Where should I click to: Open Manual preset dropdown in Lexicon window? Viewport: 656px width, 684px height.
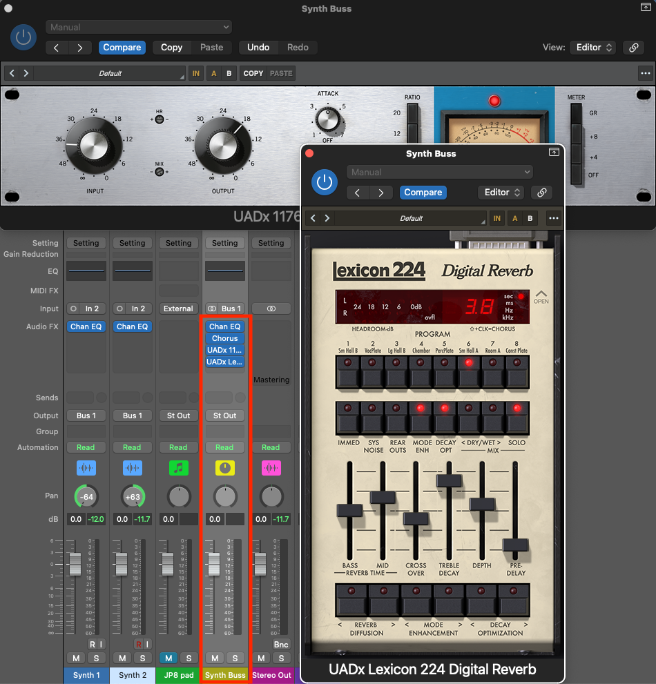[x=440, y=173]
